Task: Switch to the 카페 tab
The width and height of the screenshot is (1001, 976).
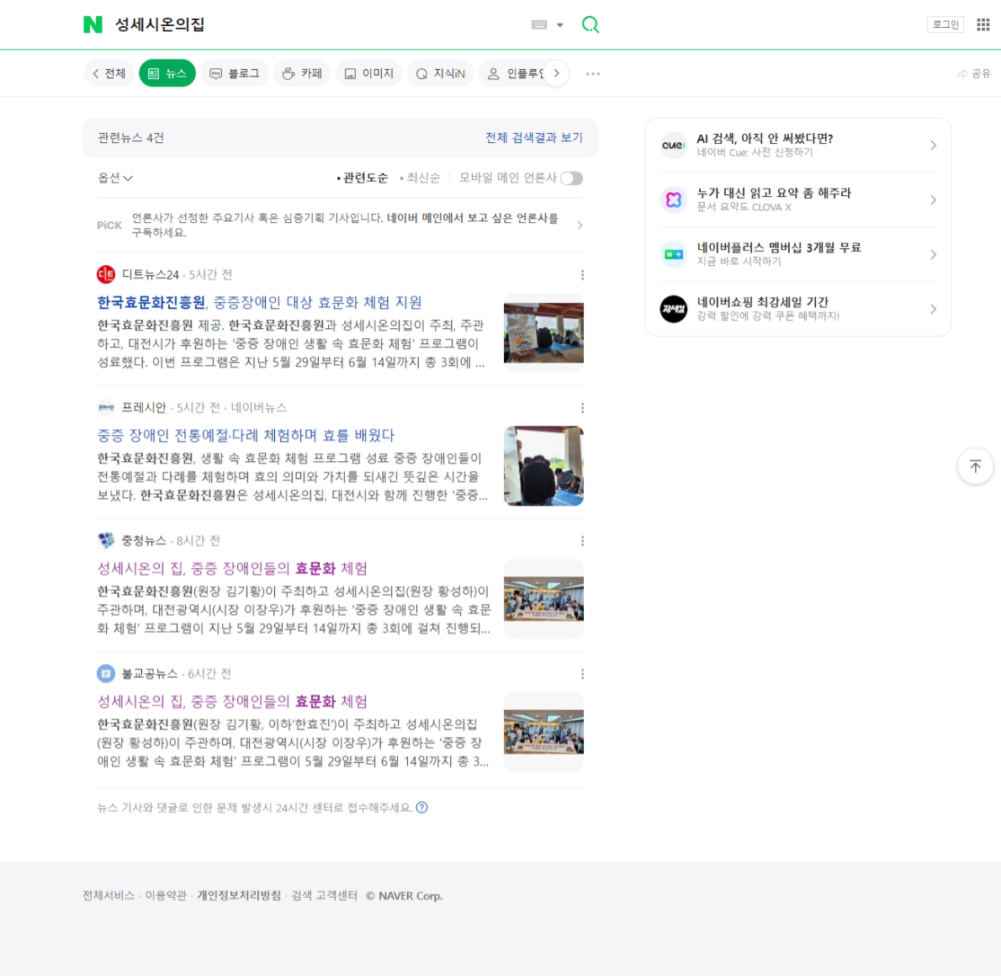Action: pyautogui.click(x=303, y=73)
